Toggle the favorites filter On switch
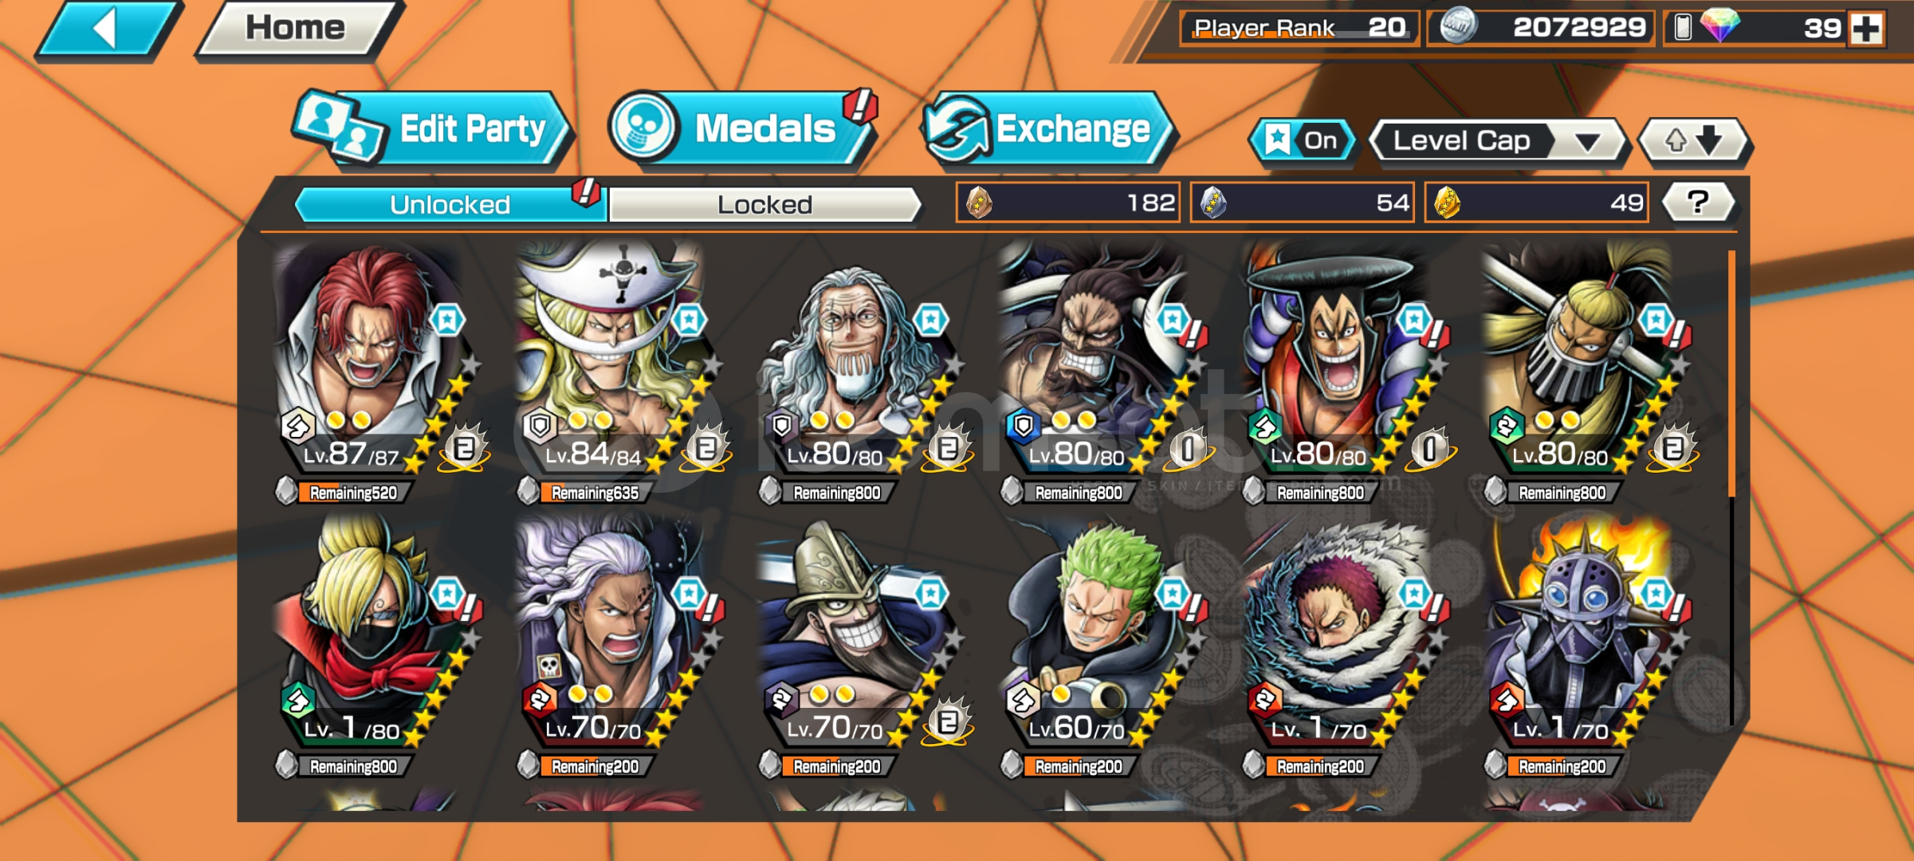1914x861 pixels. click(x=1302, y=141)
